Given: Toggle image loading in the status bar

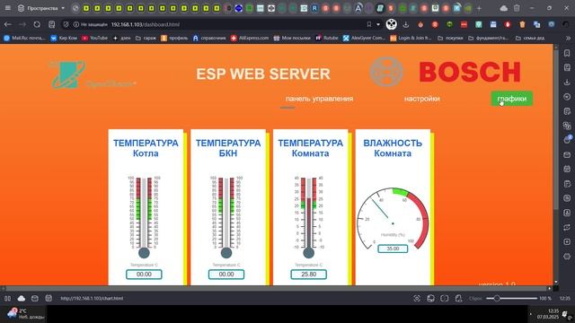Looking at the screenshot, I should 431,299.
